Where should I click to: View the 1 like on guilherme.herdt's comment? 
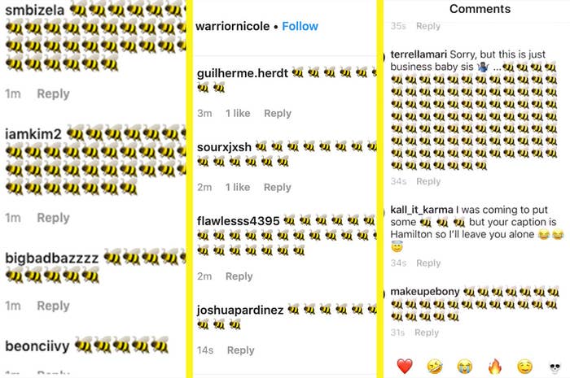[x=238, y=113]
